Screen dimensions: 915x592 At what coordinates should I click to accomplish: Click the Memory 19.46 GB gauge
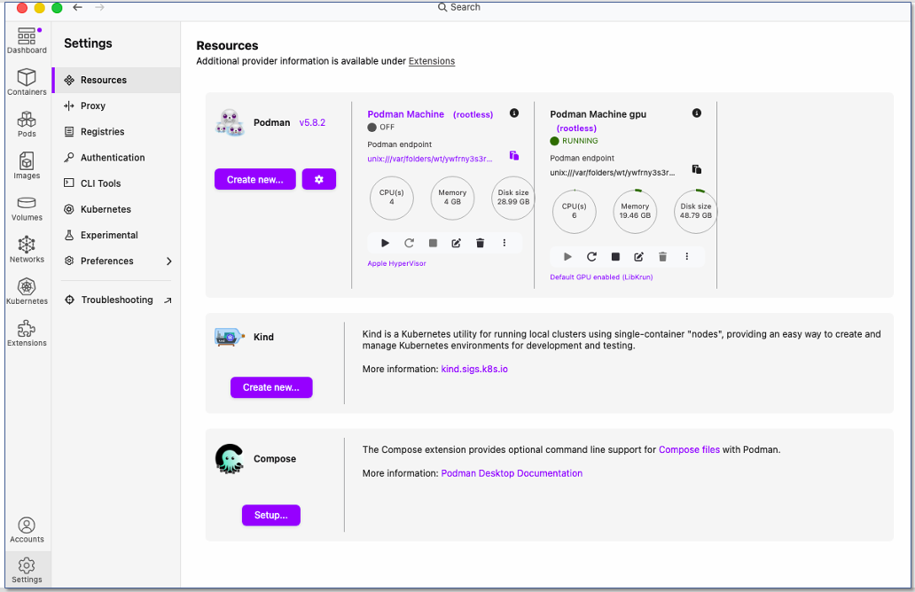(x=635, y=211)
